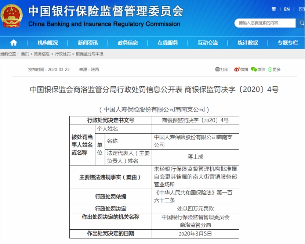Click header 行政处罚依据
This screenshot has width=305, height=244.
pyautogui.click(x=111, y=197)
